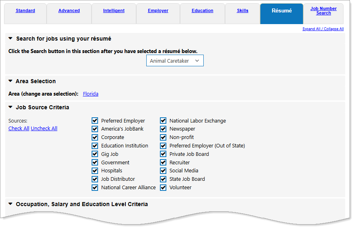Collapse Occupation, Salary and Education Level Criteria
Image resolution: width=354 pixels, height=229 pixels.
pos(11,204)
